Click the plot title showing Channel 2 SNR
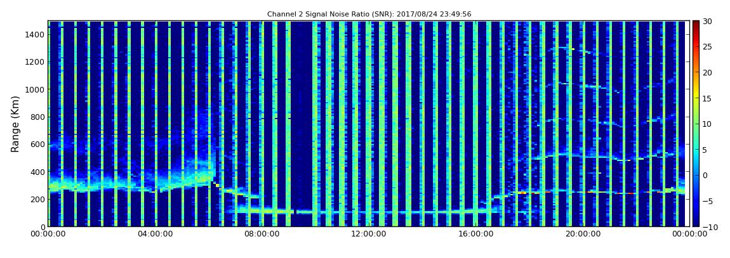The height and width of the screenshot is (258, 730). pyautogui.click(x=369, y=15)
